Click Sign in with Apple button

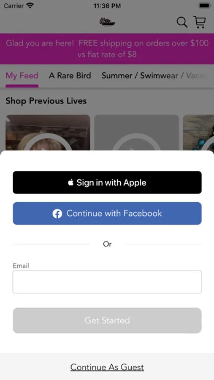point(107,182)
